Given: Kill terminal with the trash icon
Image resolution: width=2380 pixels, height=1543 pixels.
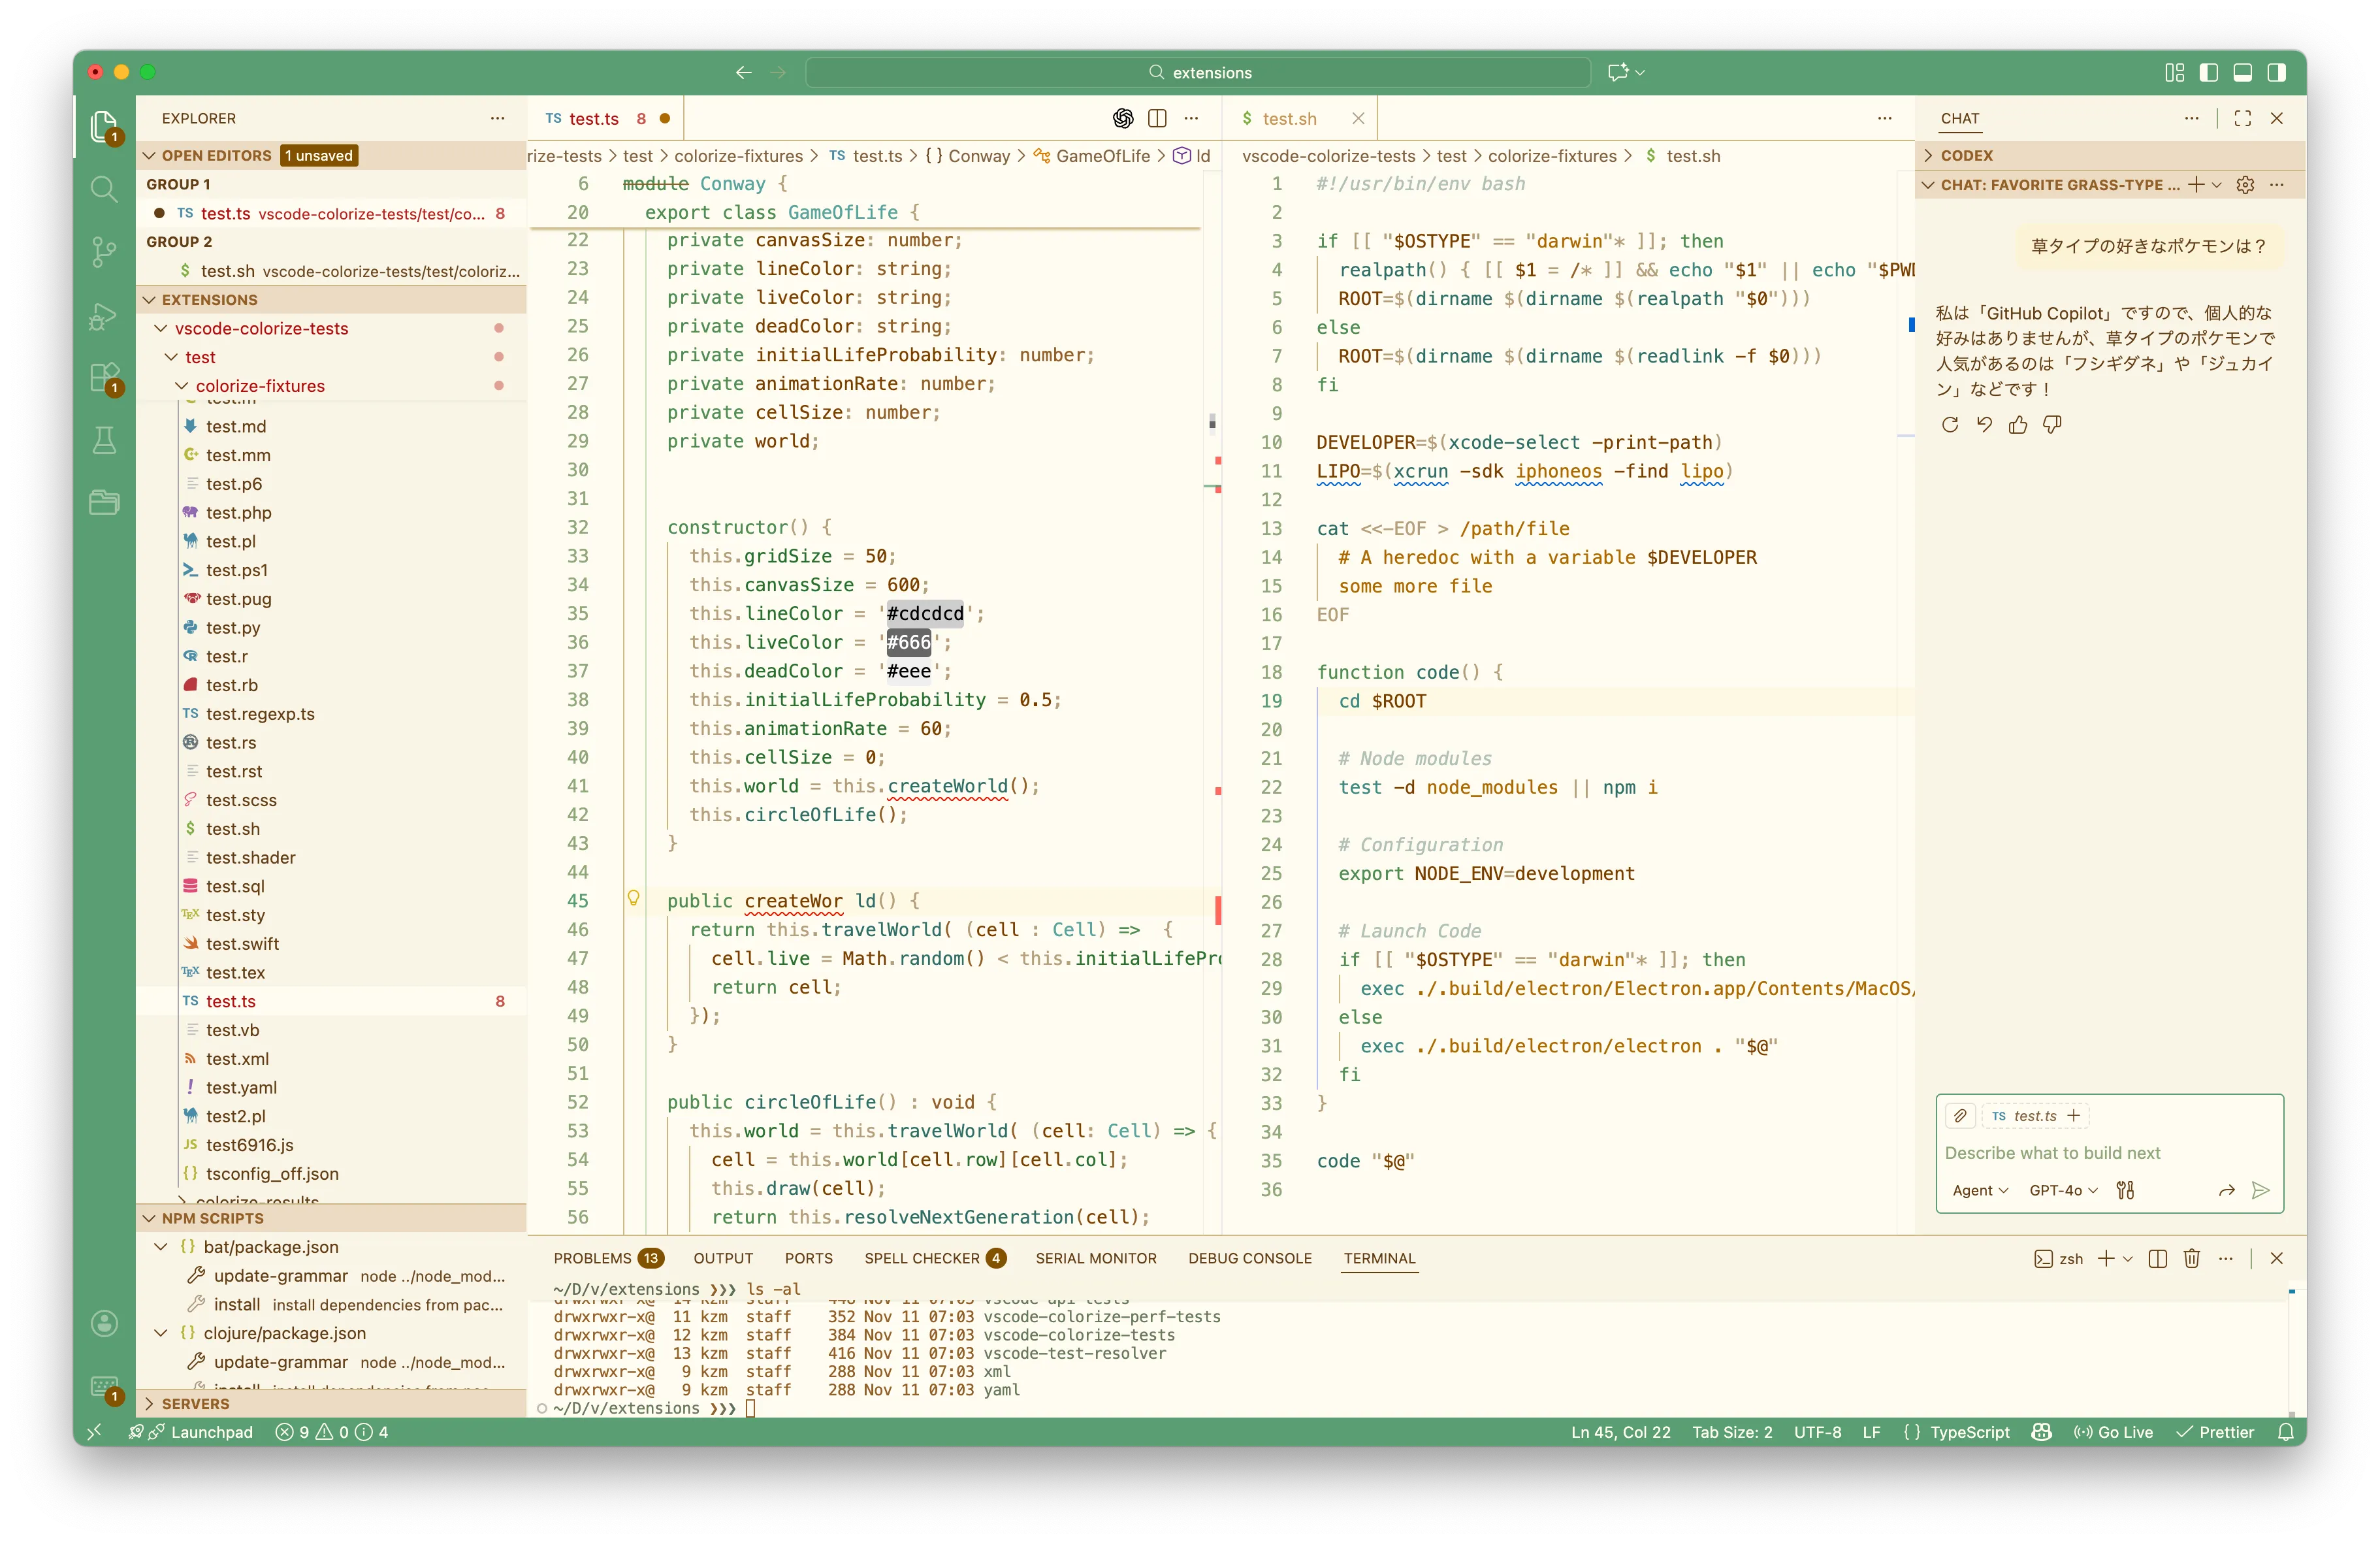Looking at the screenshot, I should [2191, 1258].
